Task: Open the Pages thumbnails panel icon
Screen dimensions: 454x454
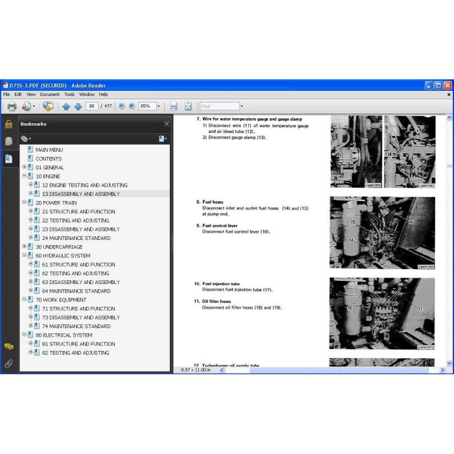Action: coord(8,141)
